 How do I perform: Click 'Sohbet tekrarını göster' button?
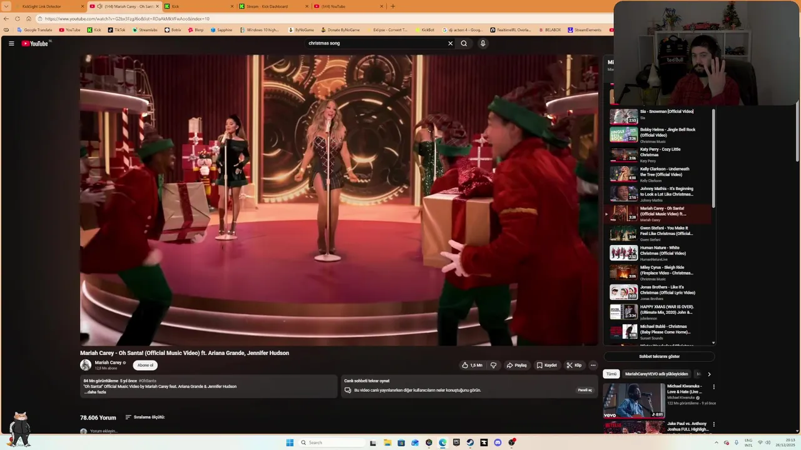(659, 356)
